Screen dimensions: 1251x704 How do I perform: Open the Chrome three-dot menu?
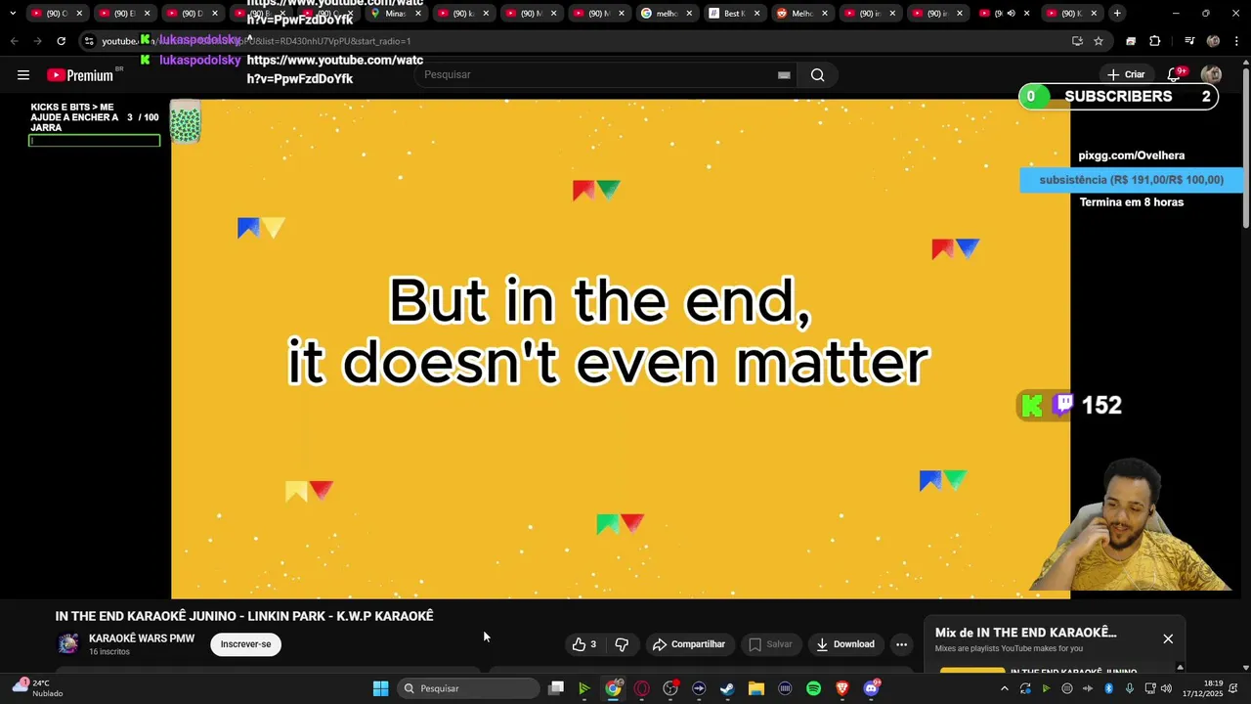(1235, 41)
